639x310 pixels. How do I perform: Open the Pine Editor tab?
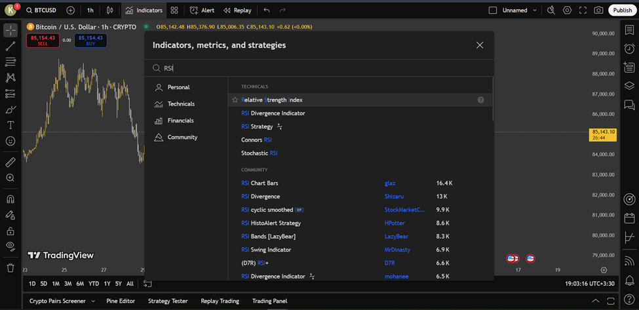(x=121, y=301)
